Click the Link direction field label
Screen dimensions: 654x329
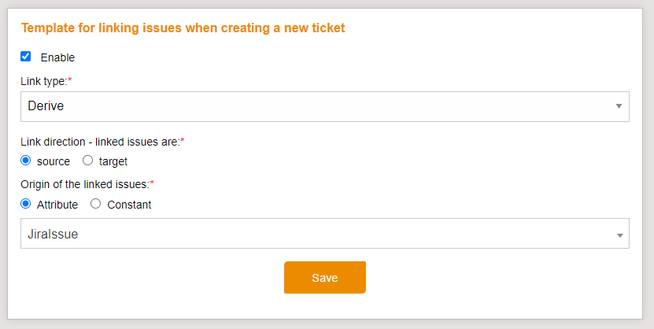(100, 142)
